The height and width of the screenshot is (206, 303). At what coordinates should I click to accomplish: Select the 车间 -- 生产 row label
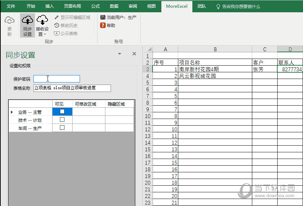click(30, 128)
